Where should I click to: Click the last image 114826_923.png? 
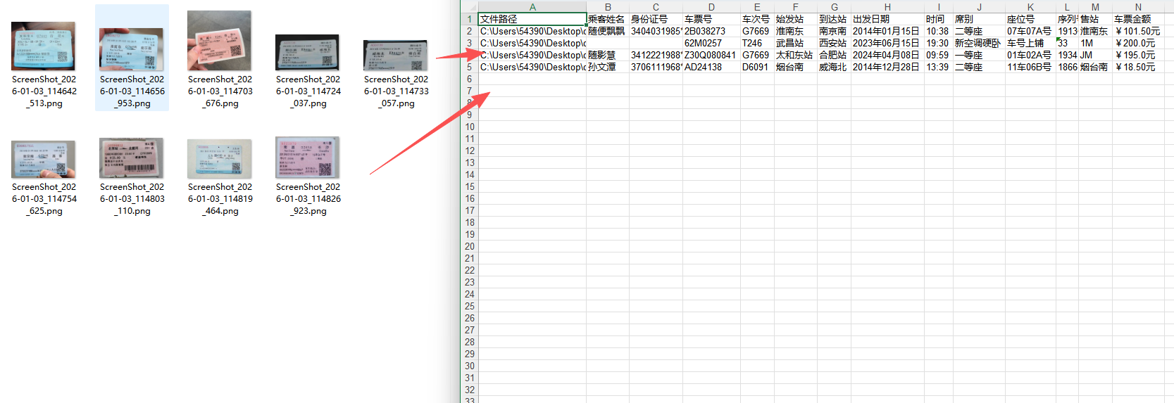point(308,158)
